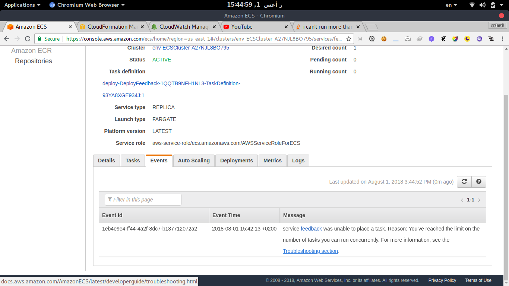Go to previous page of events

[462, 200]
